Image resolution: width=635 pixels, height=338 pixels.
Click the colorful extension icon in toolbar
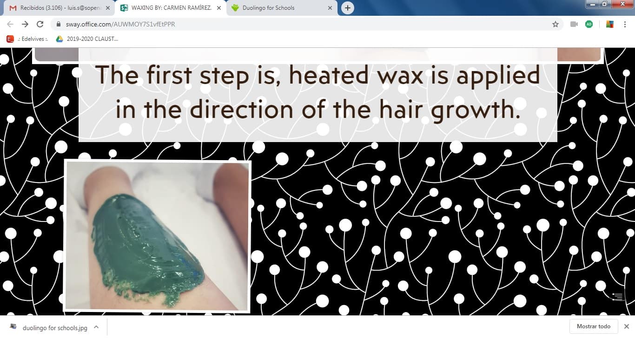609,24
